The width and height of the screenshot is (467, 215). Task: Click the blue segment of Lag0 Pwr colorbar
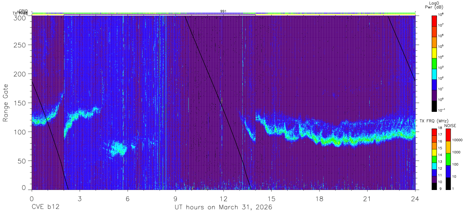(434, 85)
